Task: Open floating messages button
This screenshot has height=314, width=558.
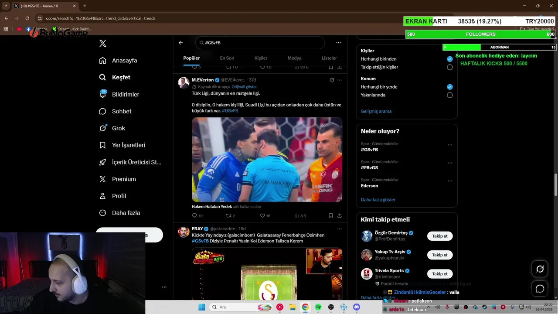Action: pyautogui.click(x=540, y=289)
